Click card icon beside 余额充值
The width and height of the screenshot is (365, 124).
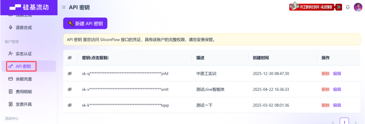(x=11, y=79)
